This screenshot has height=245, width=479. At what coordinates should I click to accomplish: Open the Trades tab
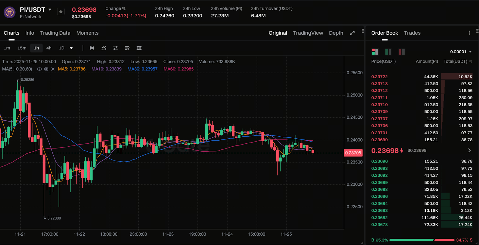412,33
